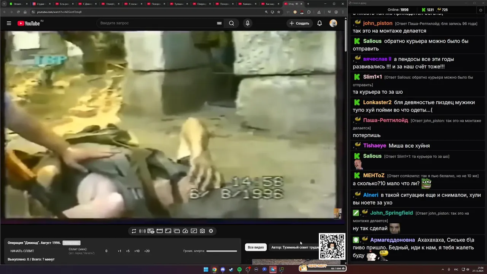Click username Паша-Рептилойд in chat
The height and width of the screenshot is (274, 487).
pos(385,120)
